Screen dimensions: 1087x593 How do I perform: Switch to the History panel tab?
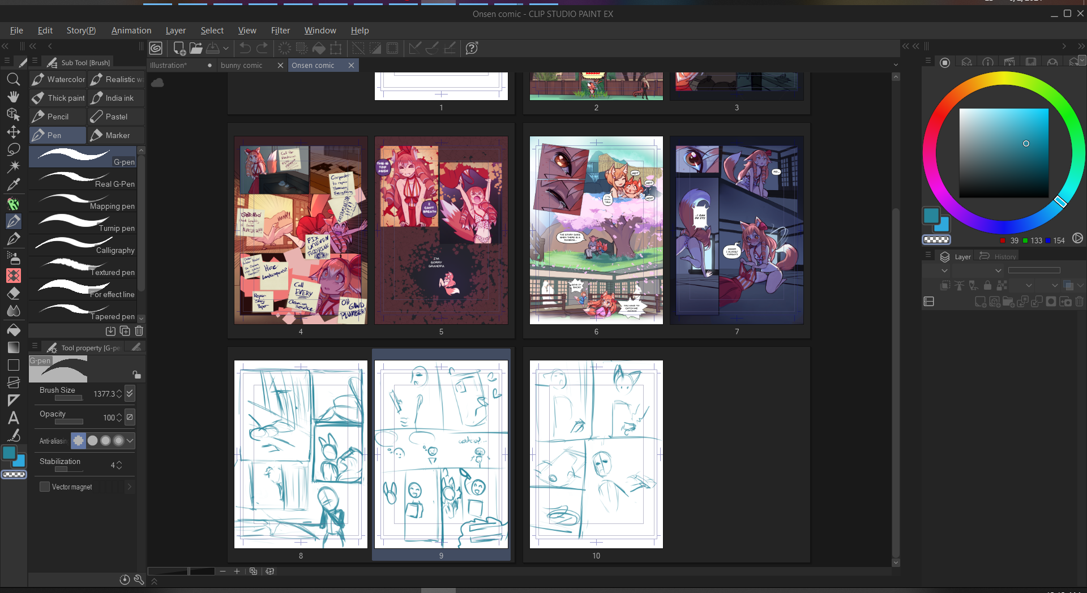(999, 256)
